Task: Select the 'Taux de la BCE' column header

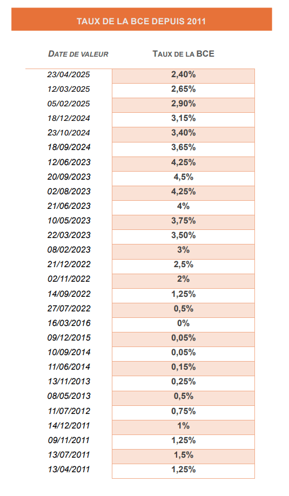Action: tap(183, 54)
